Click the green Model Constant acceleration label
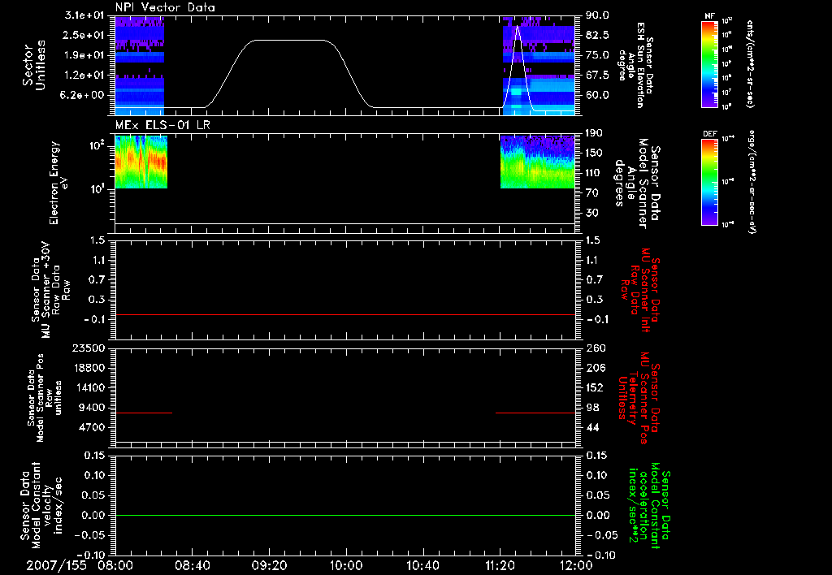The width and height of the screenshot is (832, 575). pyautogui.click(x=649, y=506)
